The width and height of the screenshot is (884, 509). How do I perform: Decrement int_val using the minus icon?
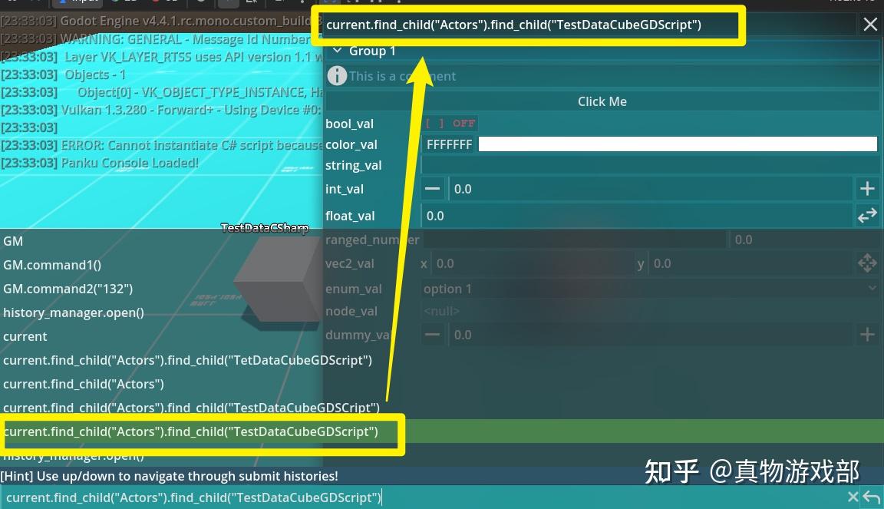point(432,187)
